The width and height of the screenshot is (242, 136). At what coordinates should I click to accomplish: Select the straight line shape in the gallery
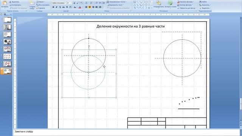[x=138, y=2]
